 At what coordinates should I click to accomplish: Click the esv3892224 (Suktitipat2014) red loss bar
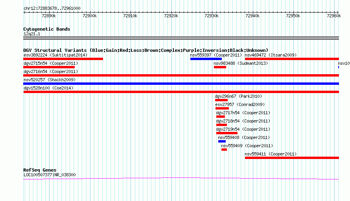(63, 59)
